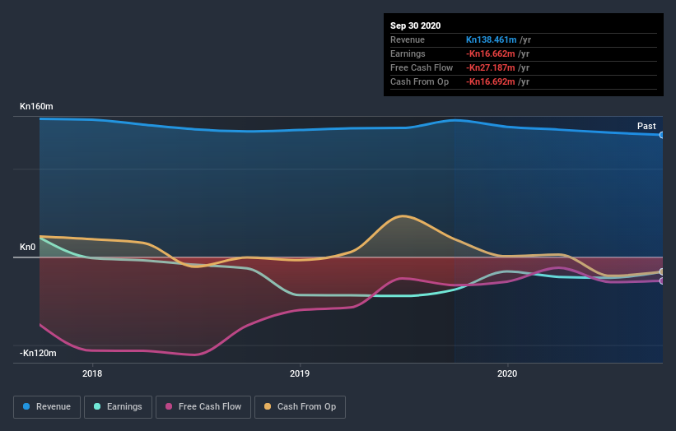Click the 'Past' label on chart

coord(646,126)
